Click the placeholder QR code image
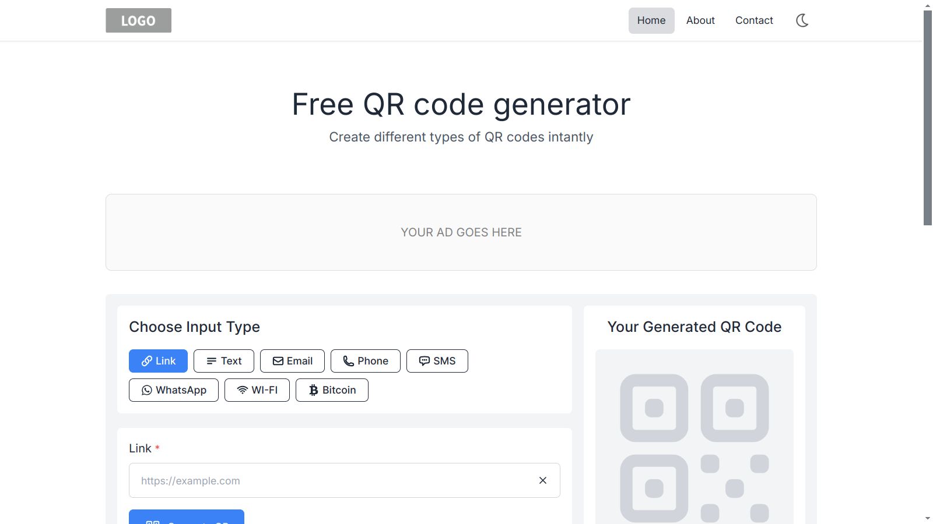The width and height of the screenshot is (933, 524). [694, 448]
